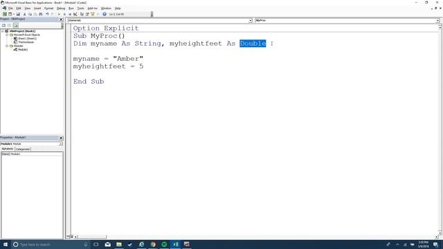443x249 pixels.
Task: Click Procedure View button below code
Action: 69,237
